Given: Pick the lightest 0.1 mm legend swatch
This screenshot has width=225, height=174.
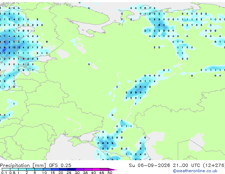Looking at the screenshot, I should (x=6, y=169).
